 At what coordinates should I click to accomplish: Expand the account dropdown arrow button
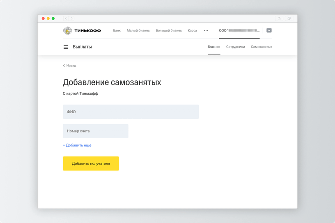[269, 30]
